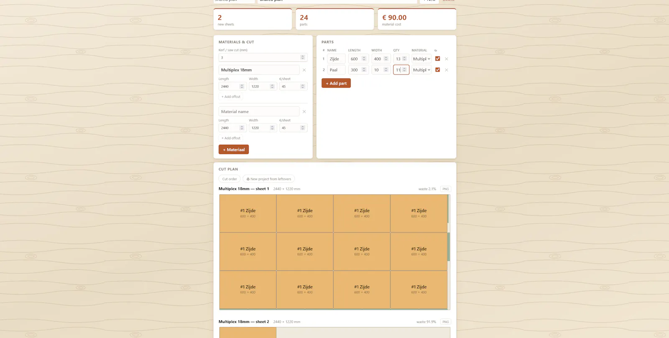Click the orange Add part button
The width and height of the screenshot is (669, 338).
coord(336,83)
